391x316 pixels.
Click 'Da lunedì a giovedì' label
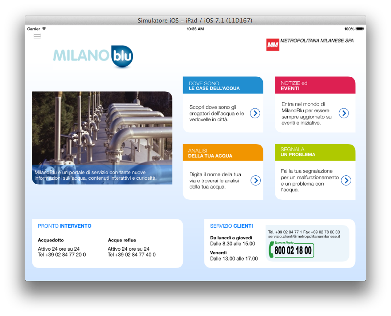tap(231, 237)
